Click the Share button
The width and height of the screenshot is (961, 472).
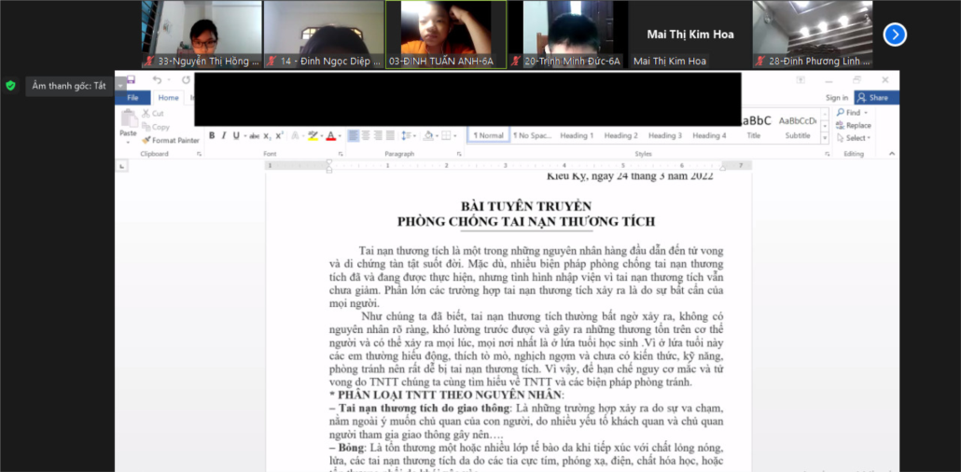pos(874,97)
